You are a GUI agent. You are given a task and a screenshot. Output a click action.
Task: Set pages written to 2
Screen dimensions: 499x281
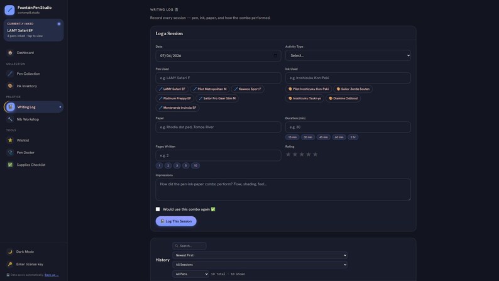[x=168, y=165]
